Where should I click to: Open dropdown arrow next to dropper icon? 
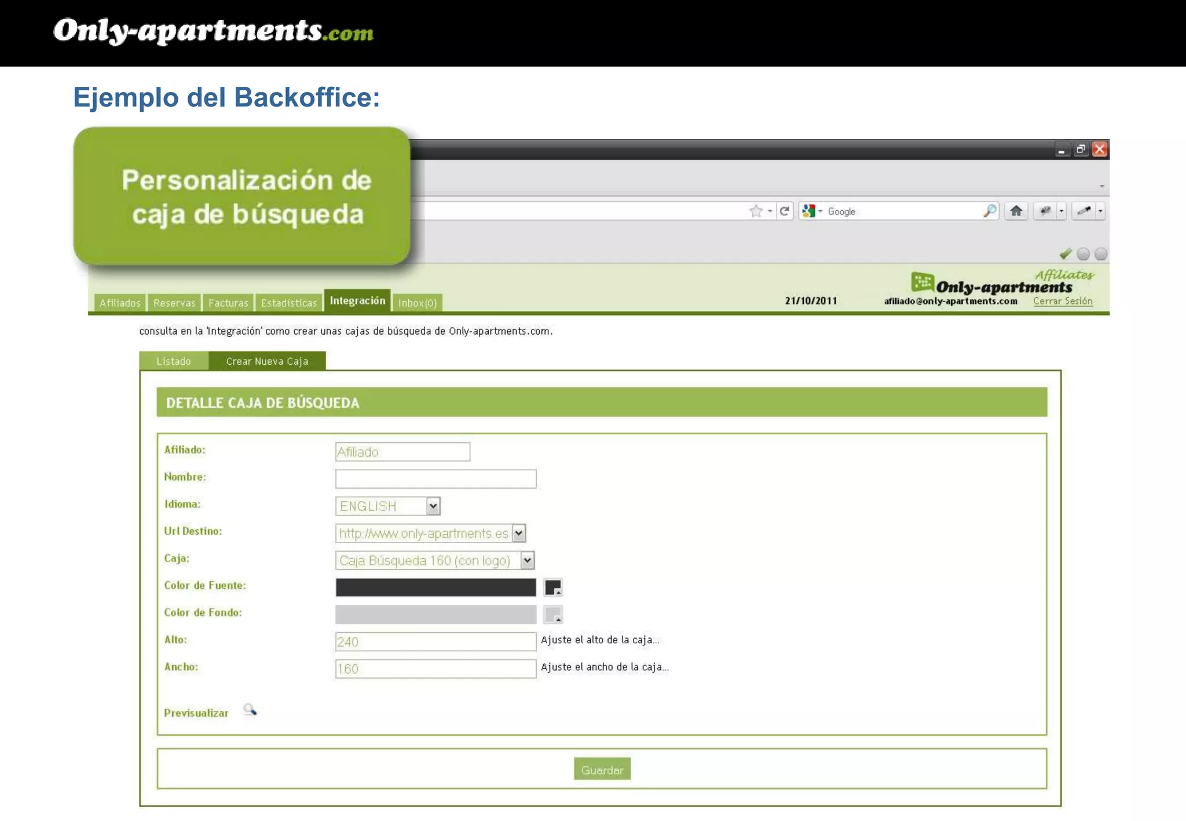tap(1100, 211)
